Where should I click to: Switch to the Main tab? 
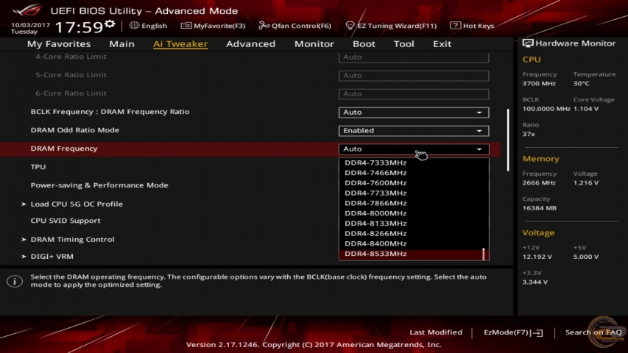click(x=121, y=43)
